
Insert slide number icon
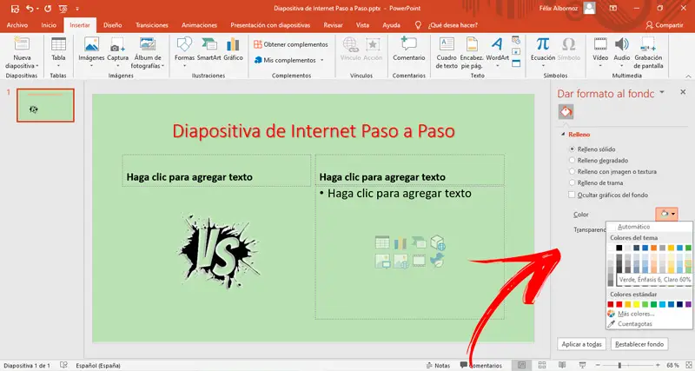click(x=516, y=52)
